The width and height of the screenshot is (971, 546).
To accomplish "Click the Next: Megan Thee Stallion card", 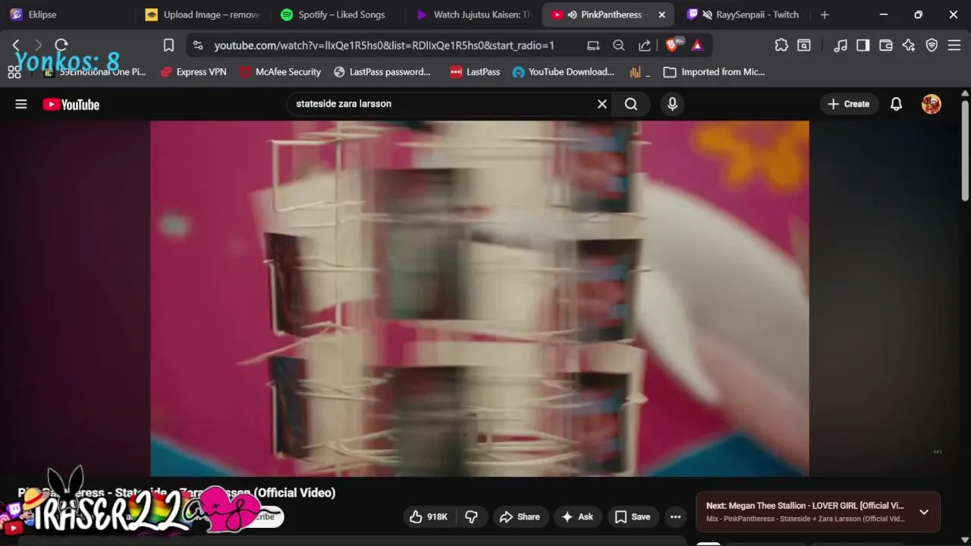I will click(x=818, y=512).
